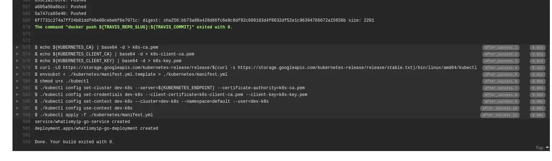
Task: Expand the envsubst manifest line arrow
Action: (x=17, y=74)
